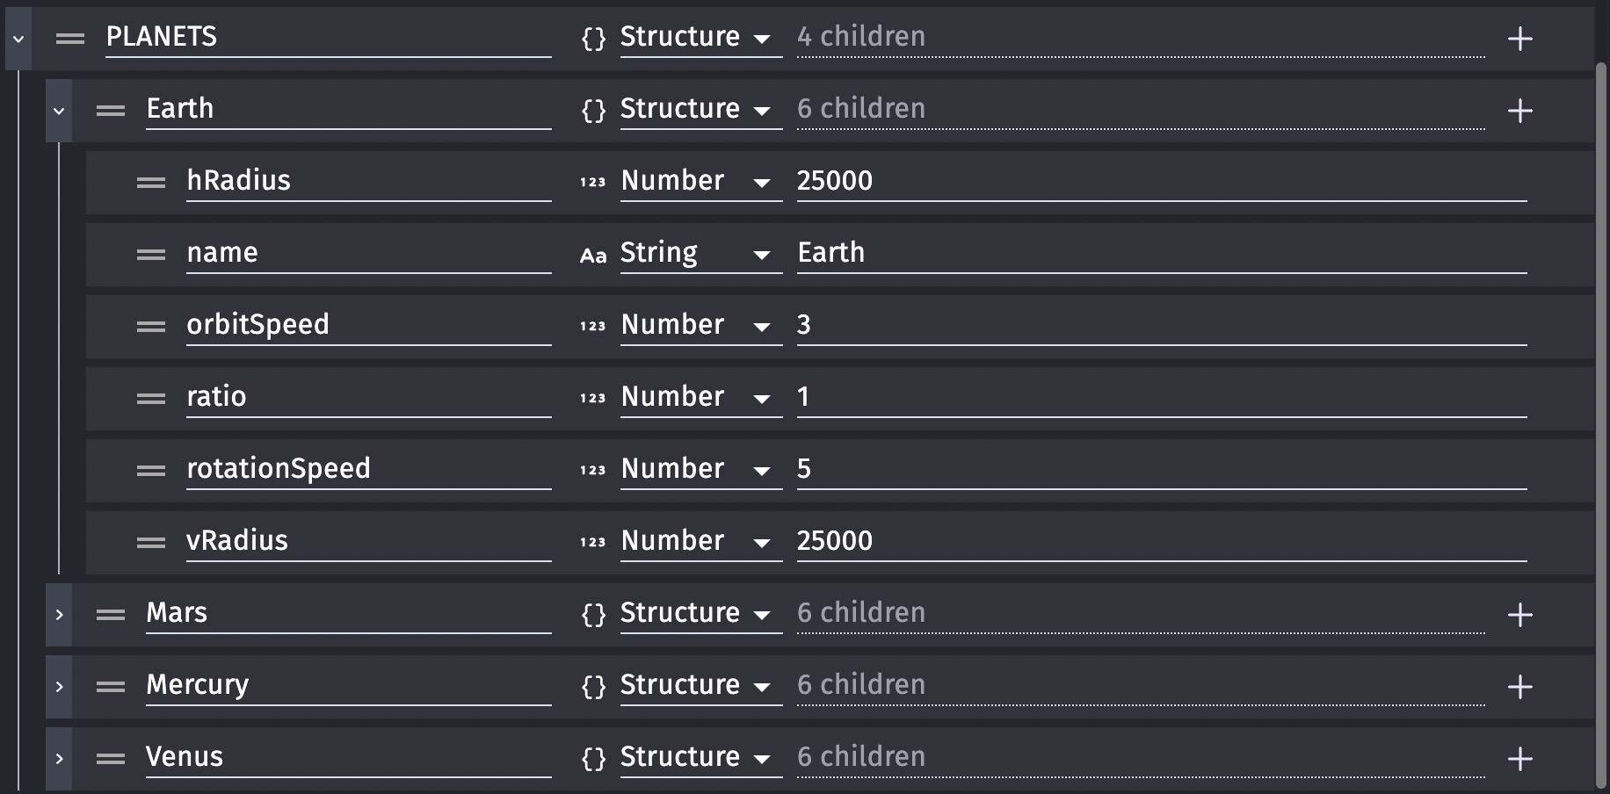The height and width of the screenshot is (794, 1610).
Task: Add a child to PLANETS structure
Action: pyautogui.click(x=1519, y=39)
